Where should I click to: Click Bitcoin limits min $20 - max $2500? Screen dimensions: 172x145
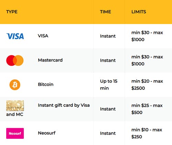[147, 85]
